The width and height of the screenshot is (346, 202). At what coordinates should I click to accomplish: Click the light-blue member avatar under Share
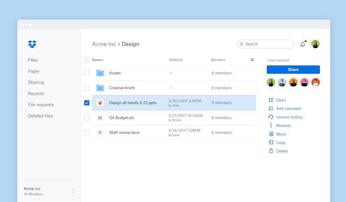click(x=282, y=82)
